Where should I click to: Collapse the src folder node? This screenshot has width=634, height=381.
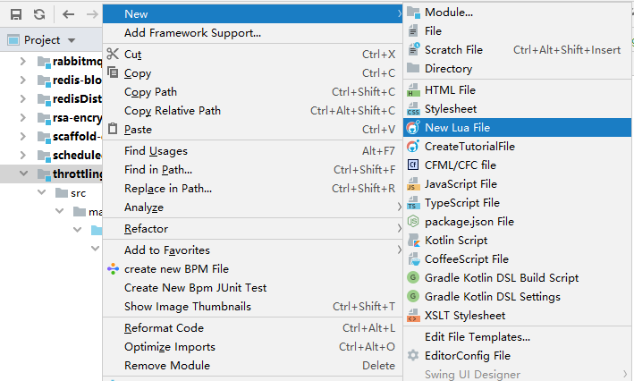point(40,193)
